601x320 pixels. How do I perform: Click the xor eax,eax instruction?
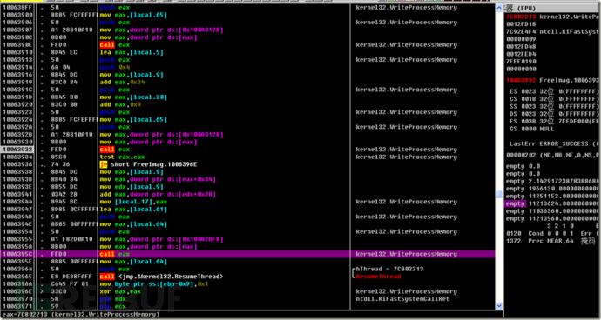120,291
